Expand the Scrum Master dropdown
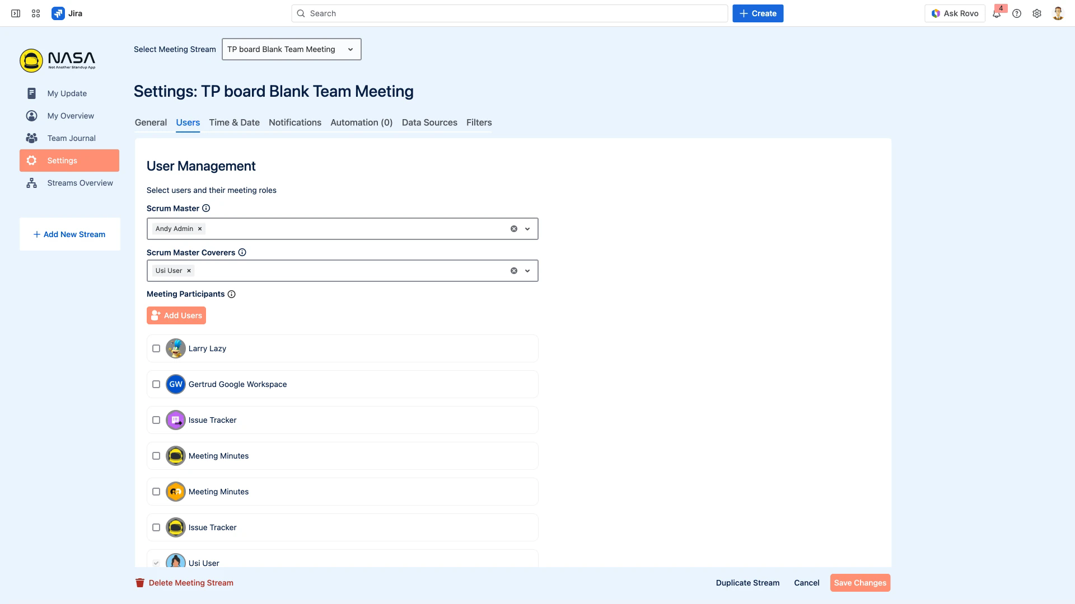 527,228
